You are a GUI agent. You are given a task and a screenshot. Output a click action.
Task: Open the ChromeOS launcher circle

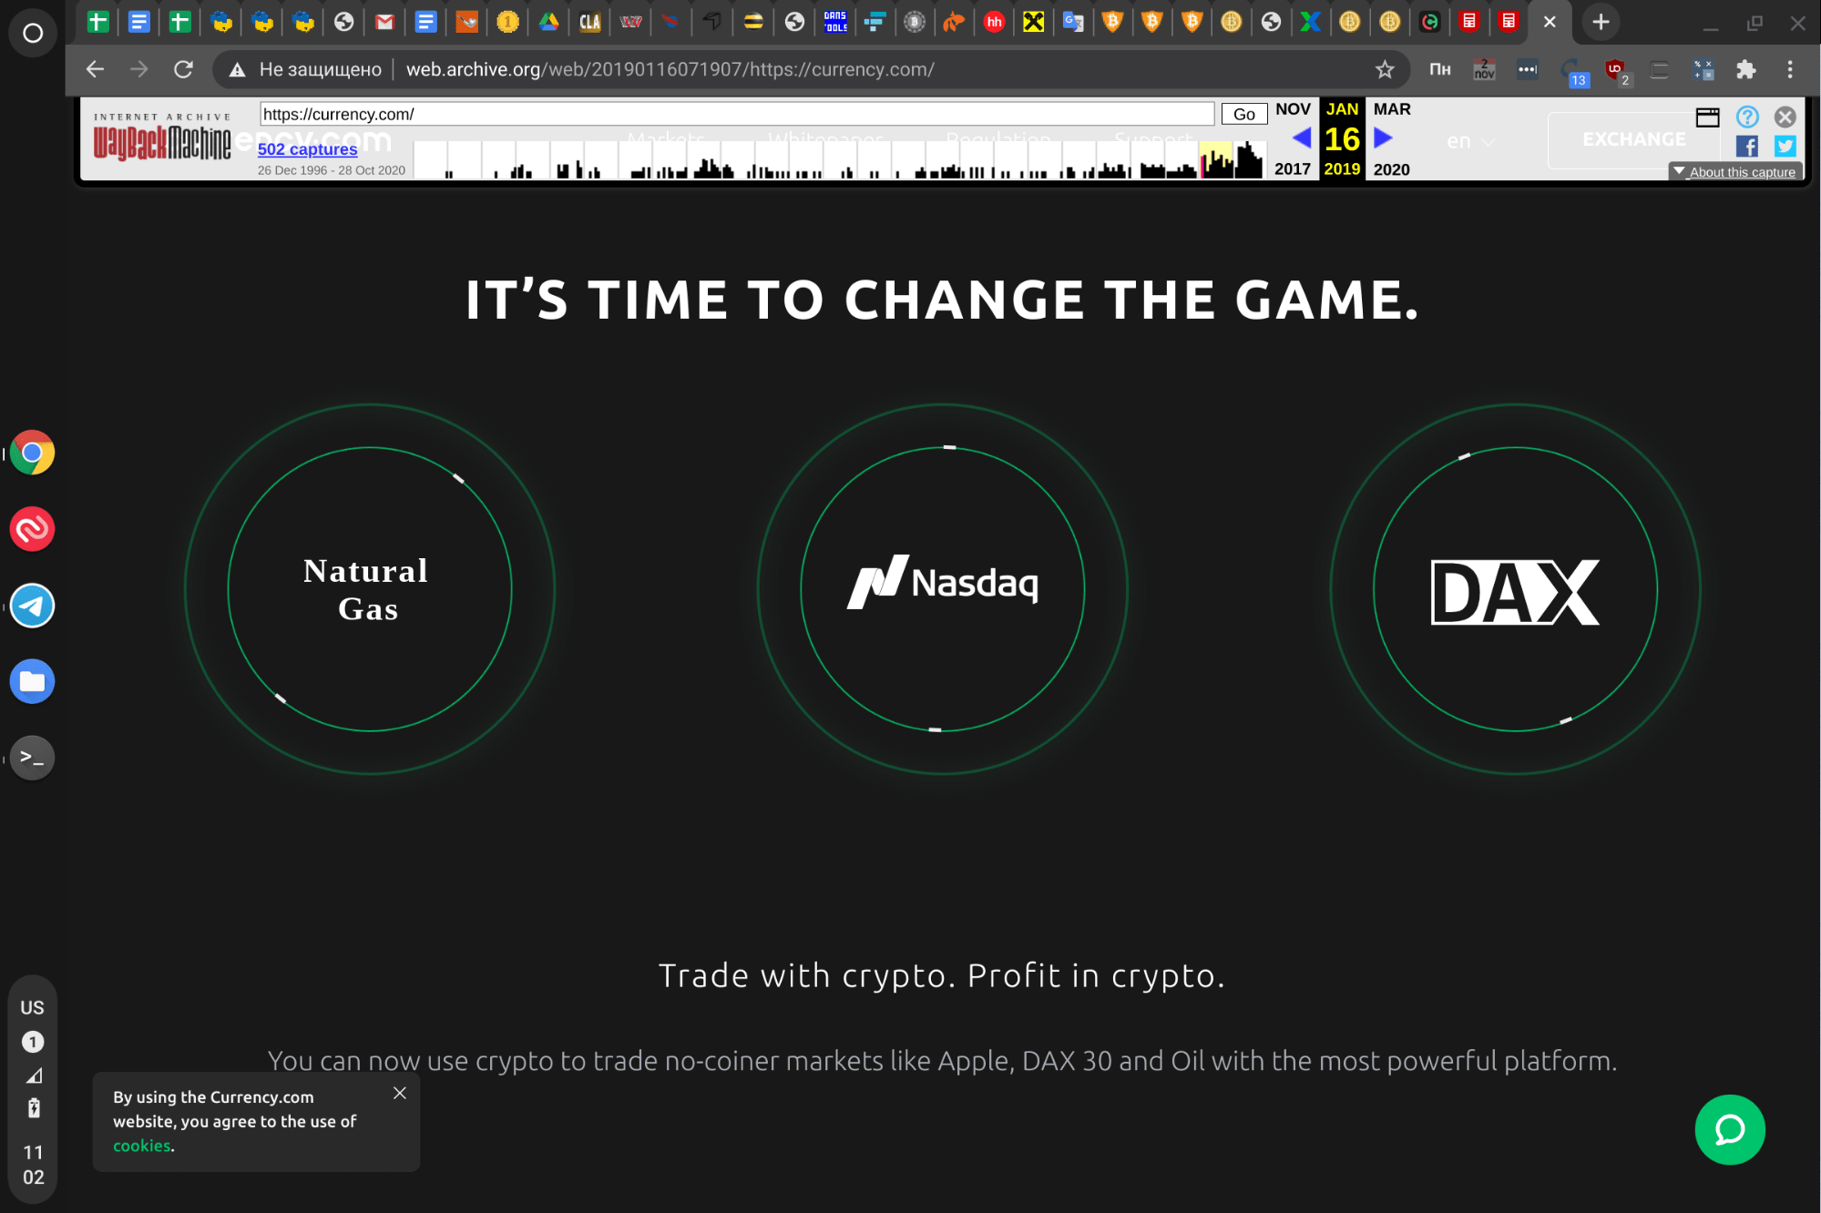point(33,33)
